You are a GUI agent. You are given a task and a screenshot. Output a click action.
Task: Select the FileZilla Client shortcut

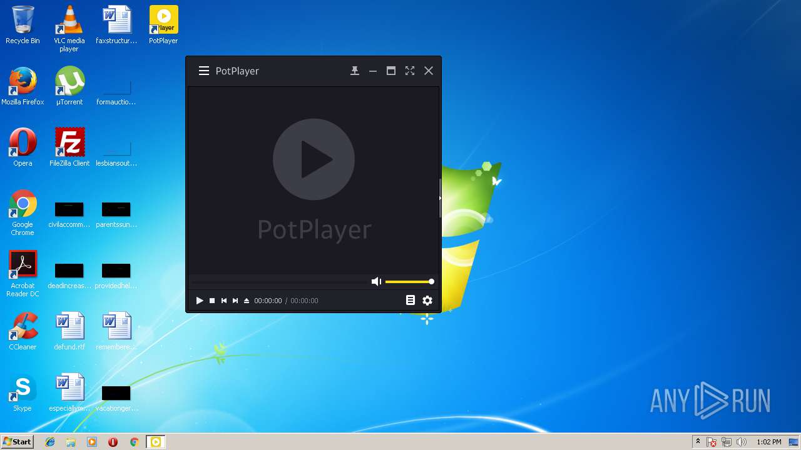click(69, 147)
